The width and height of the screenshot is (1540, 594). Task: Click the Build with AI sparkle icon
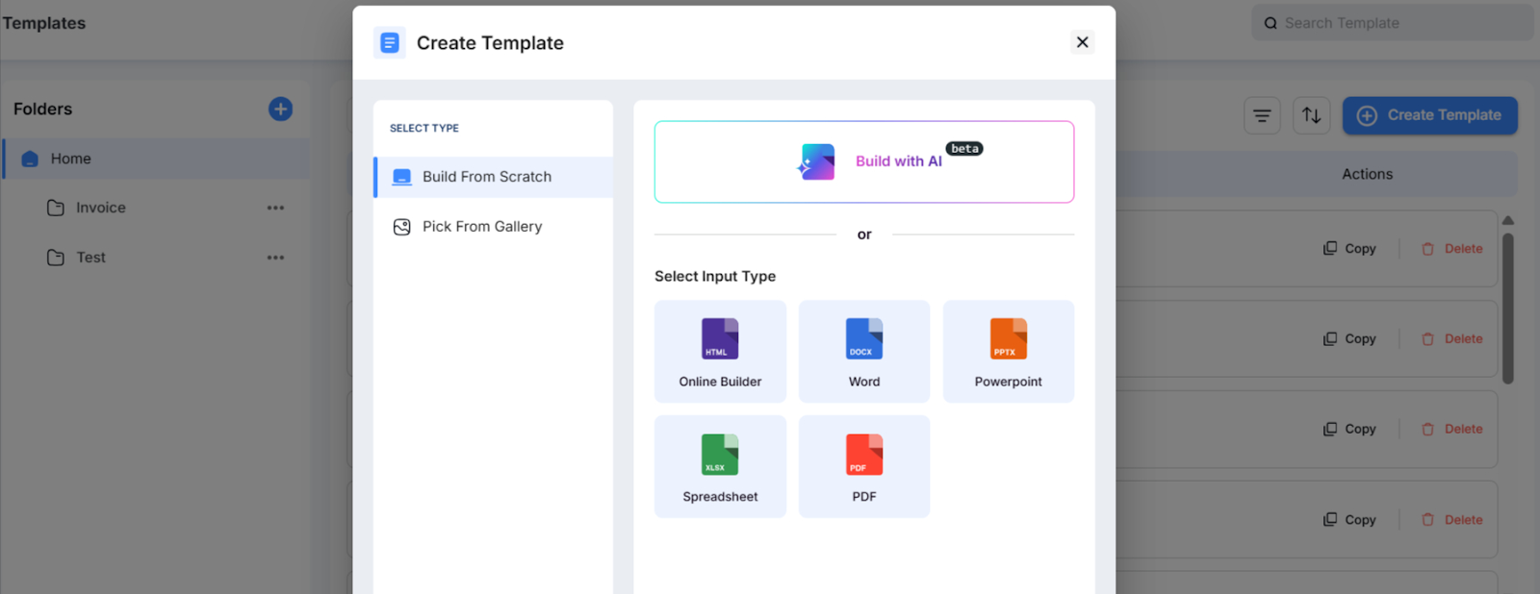point(816,162)
